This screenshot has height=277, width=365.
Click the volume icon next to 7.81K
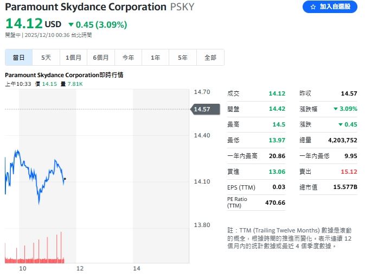pos(63,84)
